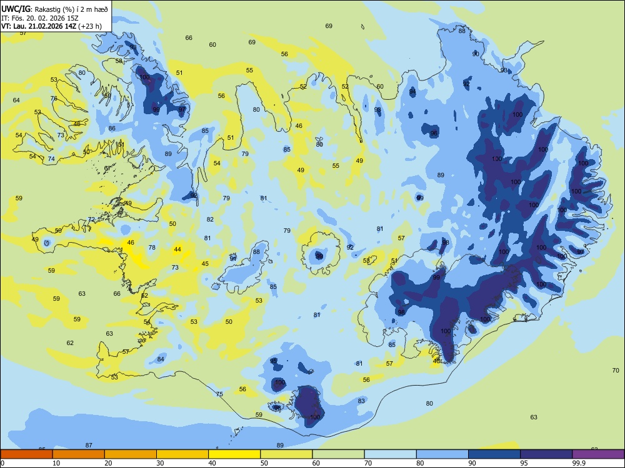Click the 70–80 pale blue legend swatch
Viewport: 625px width, 468px height.
point(390,454)
